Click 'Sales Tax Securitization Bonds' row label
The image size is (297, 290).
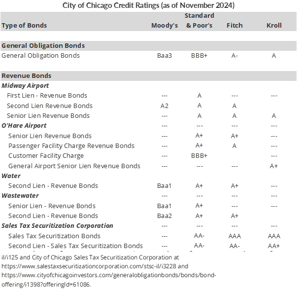point(54,236)
